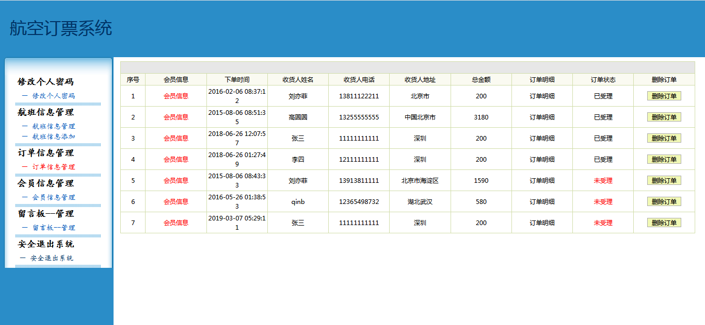Click 留言板—管理 bold section heading
This screenshot has height=325, width=705.
(x=45, y=214)
